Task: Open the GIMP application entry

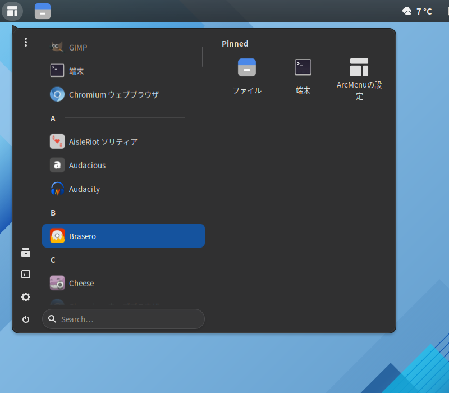Action: click(123, 47)
